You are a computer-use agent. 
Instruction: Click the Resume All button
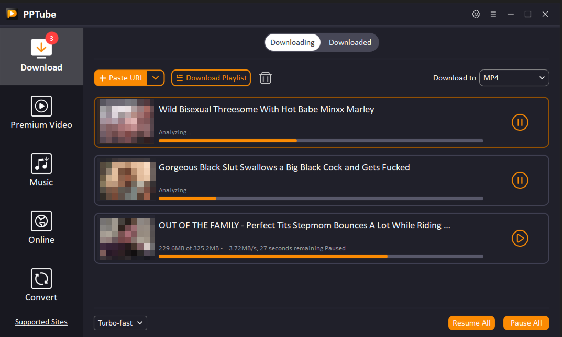(x=471, y=322)
